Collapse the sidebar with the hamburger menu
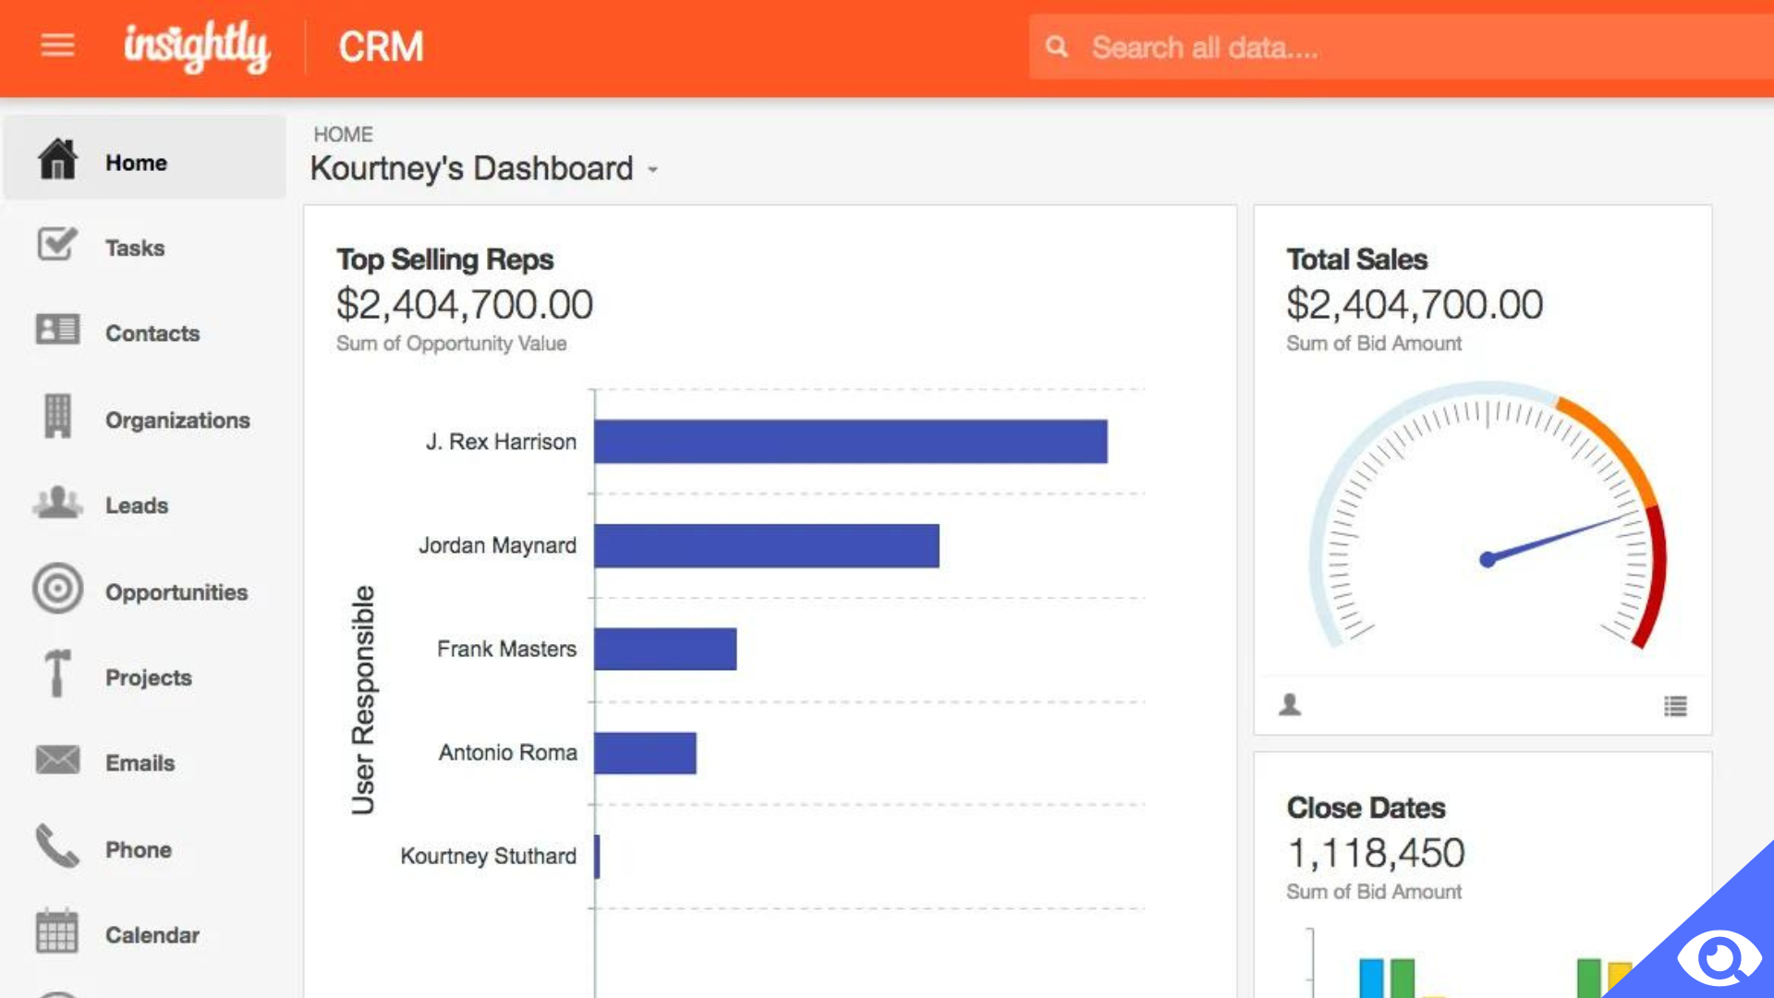 57,45
